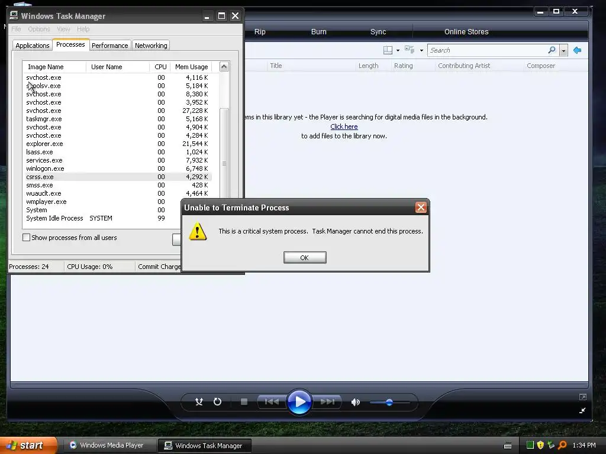Toggle shuffle in Media Player
The width and height of the screenshot is (606, 454).
coord(199,402)
